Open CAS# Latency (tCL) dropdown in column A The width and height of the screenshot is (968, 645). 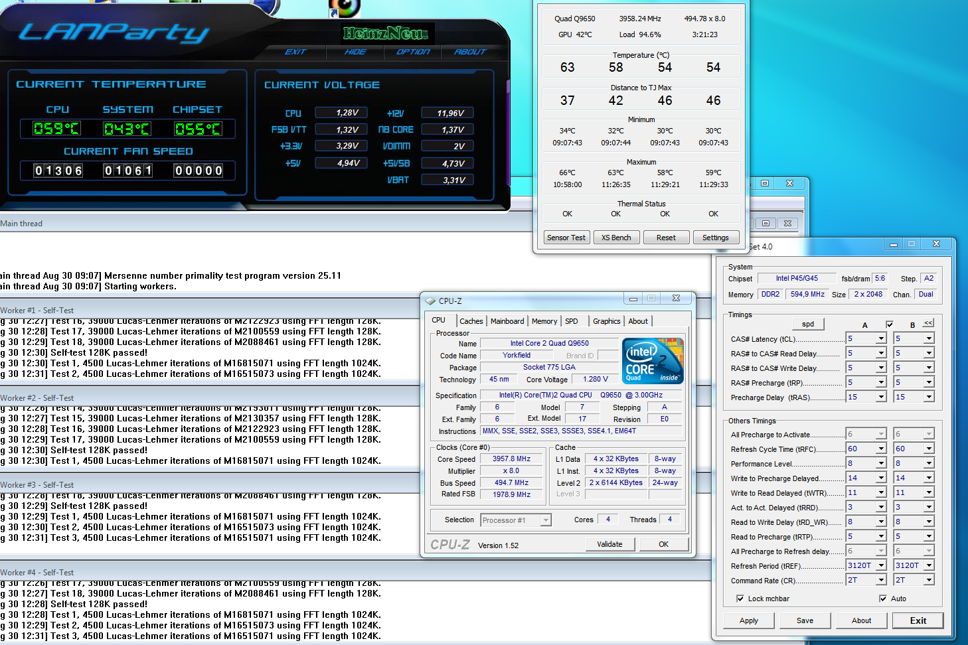click(881, 338)
